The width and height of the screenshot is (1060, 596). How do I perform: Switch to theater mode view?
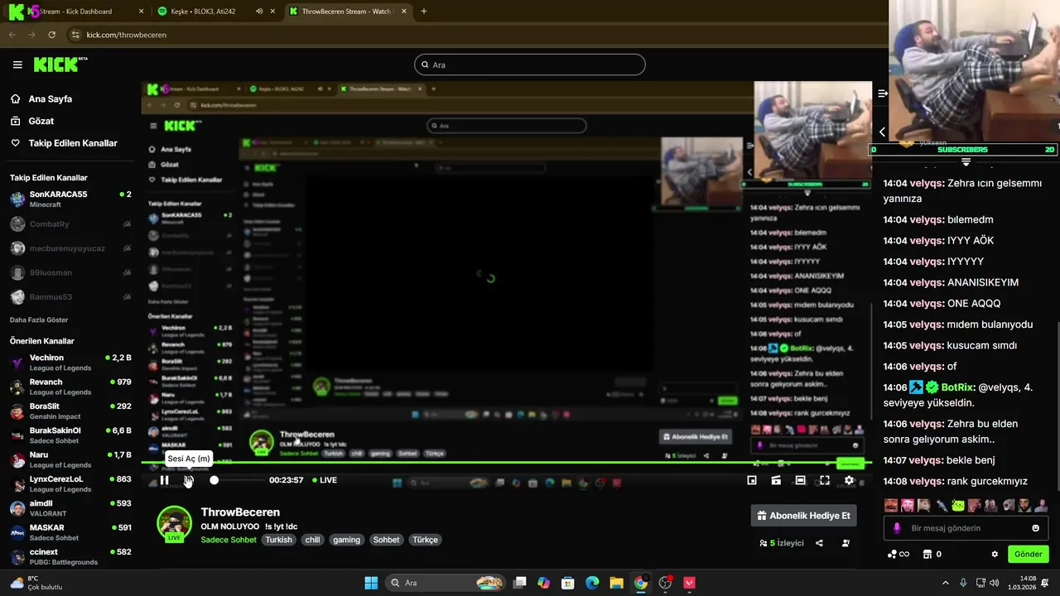[800, 480]
